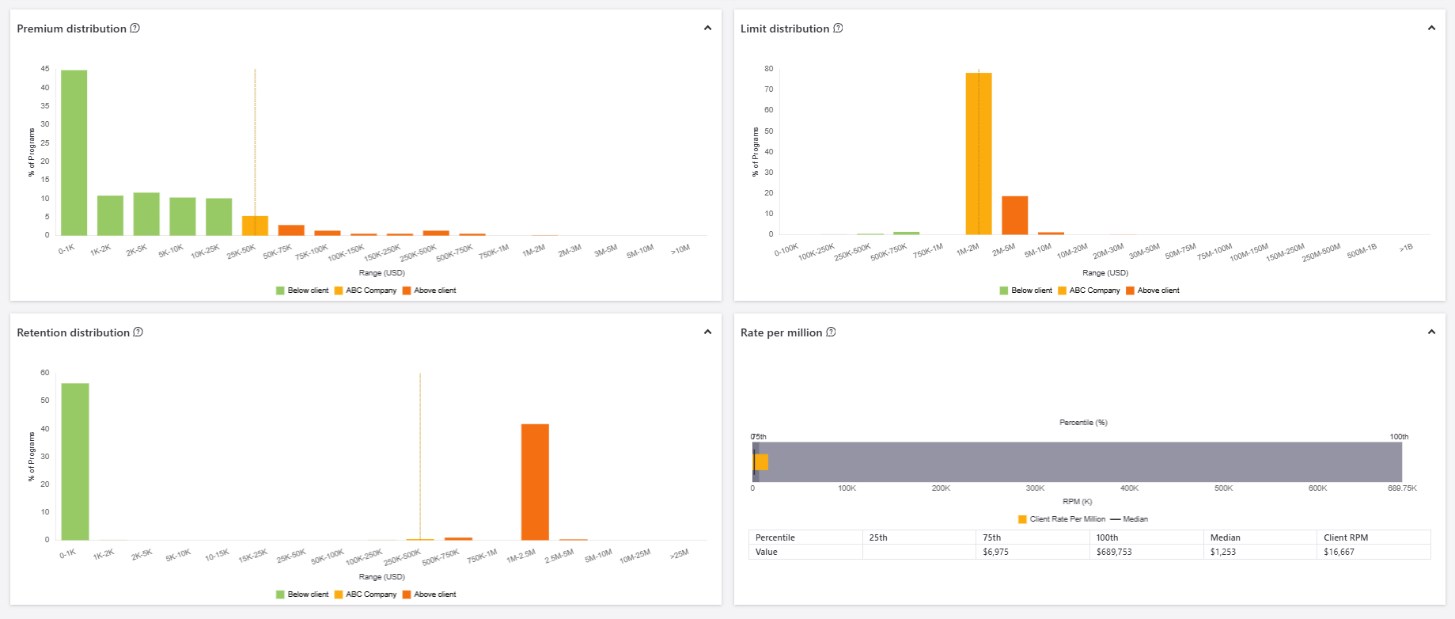Toggle ABC Company legend in Limit chart
The height and width of the screenshot is (619, 1455).
click(x=1089, y=291)
